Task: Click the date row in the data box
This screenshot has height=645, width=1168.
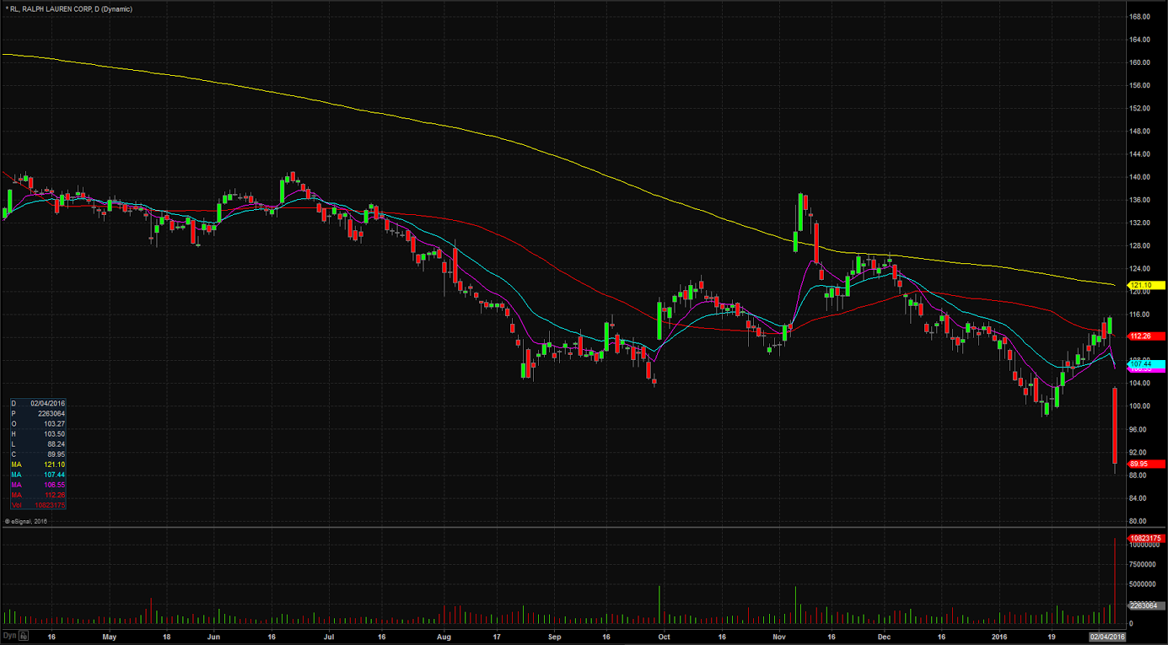Action: (x=38, y=404)
